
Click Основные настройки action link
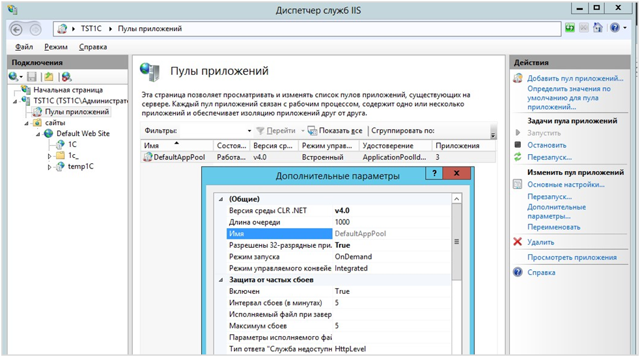pos(566,185)
